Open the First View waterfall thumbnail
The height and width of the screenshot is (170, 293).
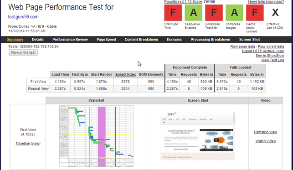tap(96, 136)
